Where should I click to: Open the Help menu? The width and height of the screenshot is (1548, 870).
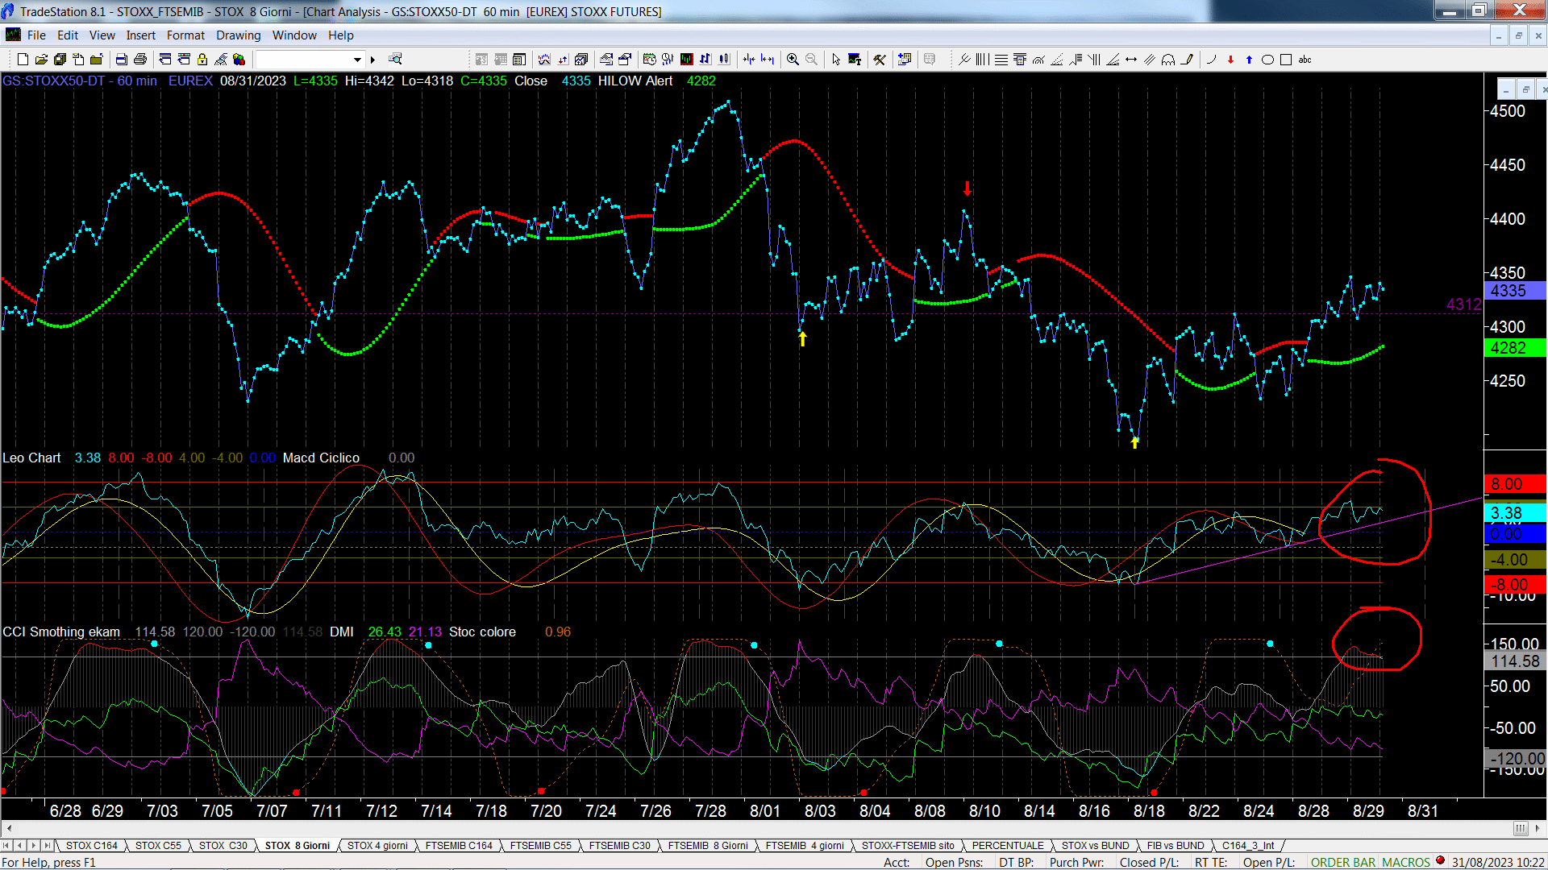tap(340, 35)
